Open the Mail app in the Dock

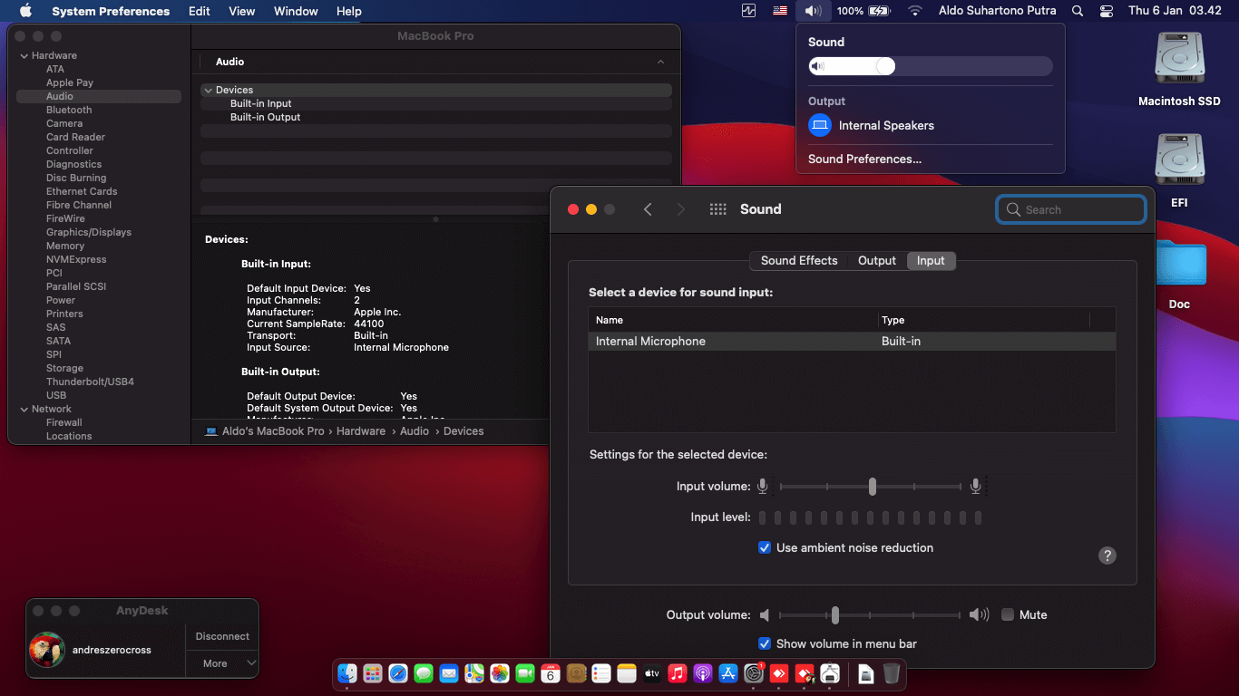(449, 673)
